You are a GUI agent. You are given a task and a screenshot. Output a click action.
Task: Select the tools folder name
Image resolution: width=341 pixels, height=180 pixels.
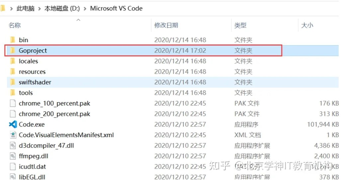26,93
